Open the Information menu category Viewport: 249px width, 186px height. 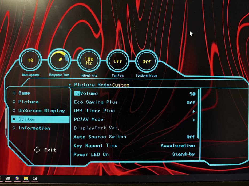(34, 128)
